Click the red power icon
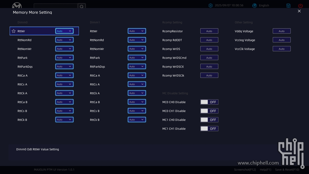 [x=300, y=5]
